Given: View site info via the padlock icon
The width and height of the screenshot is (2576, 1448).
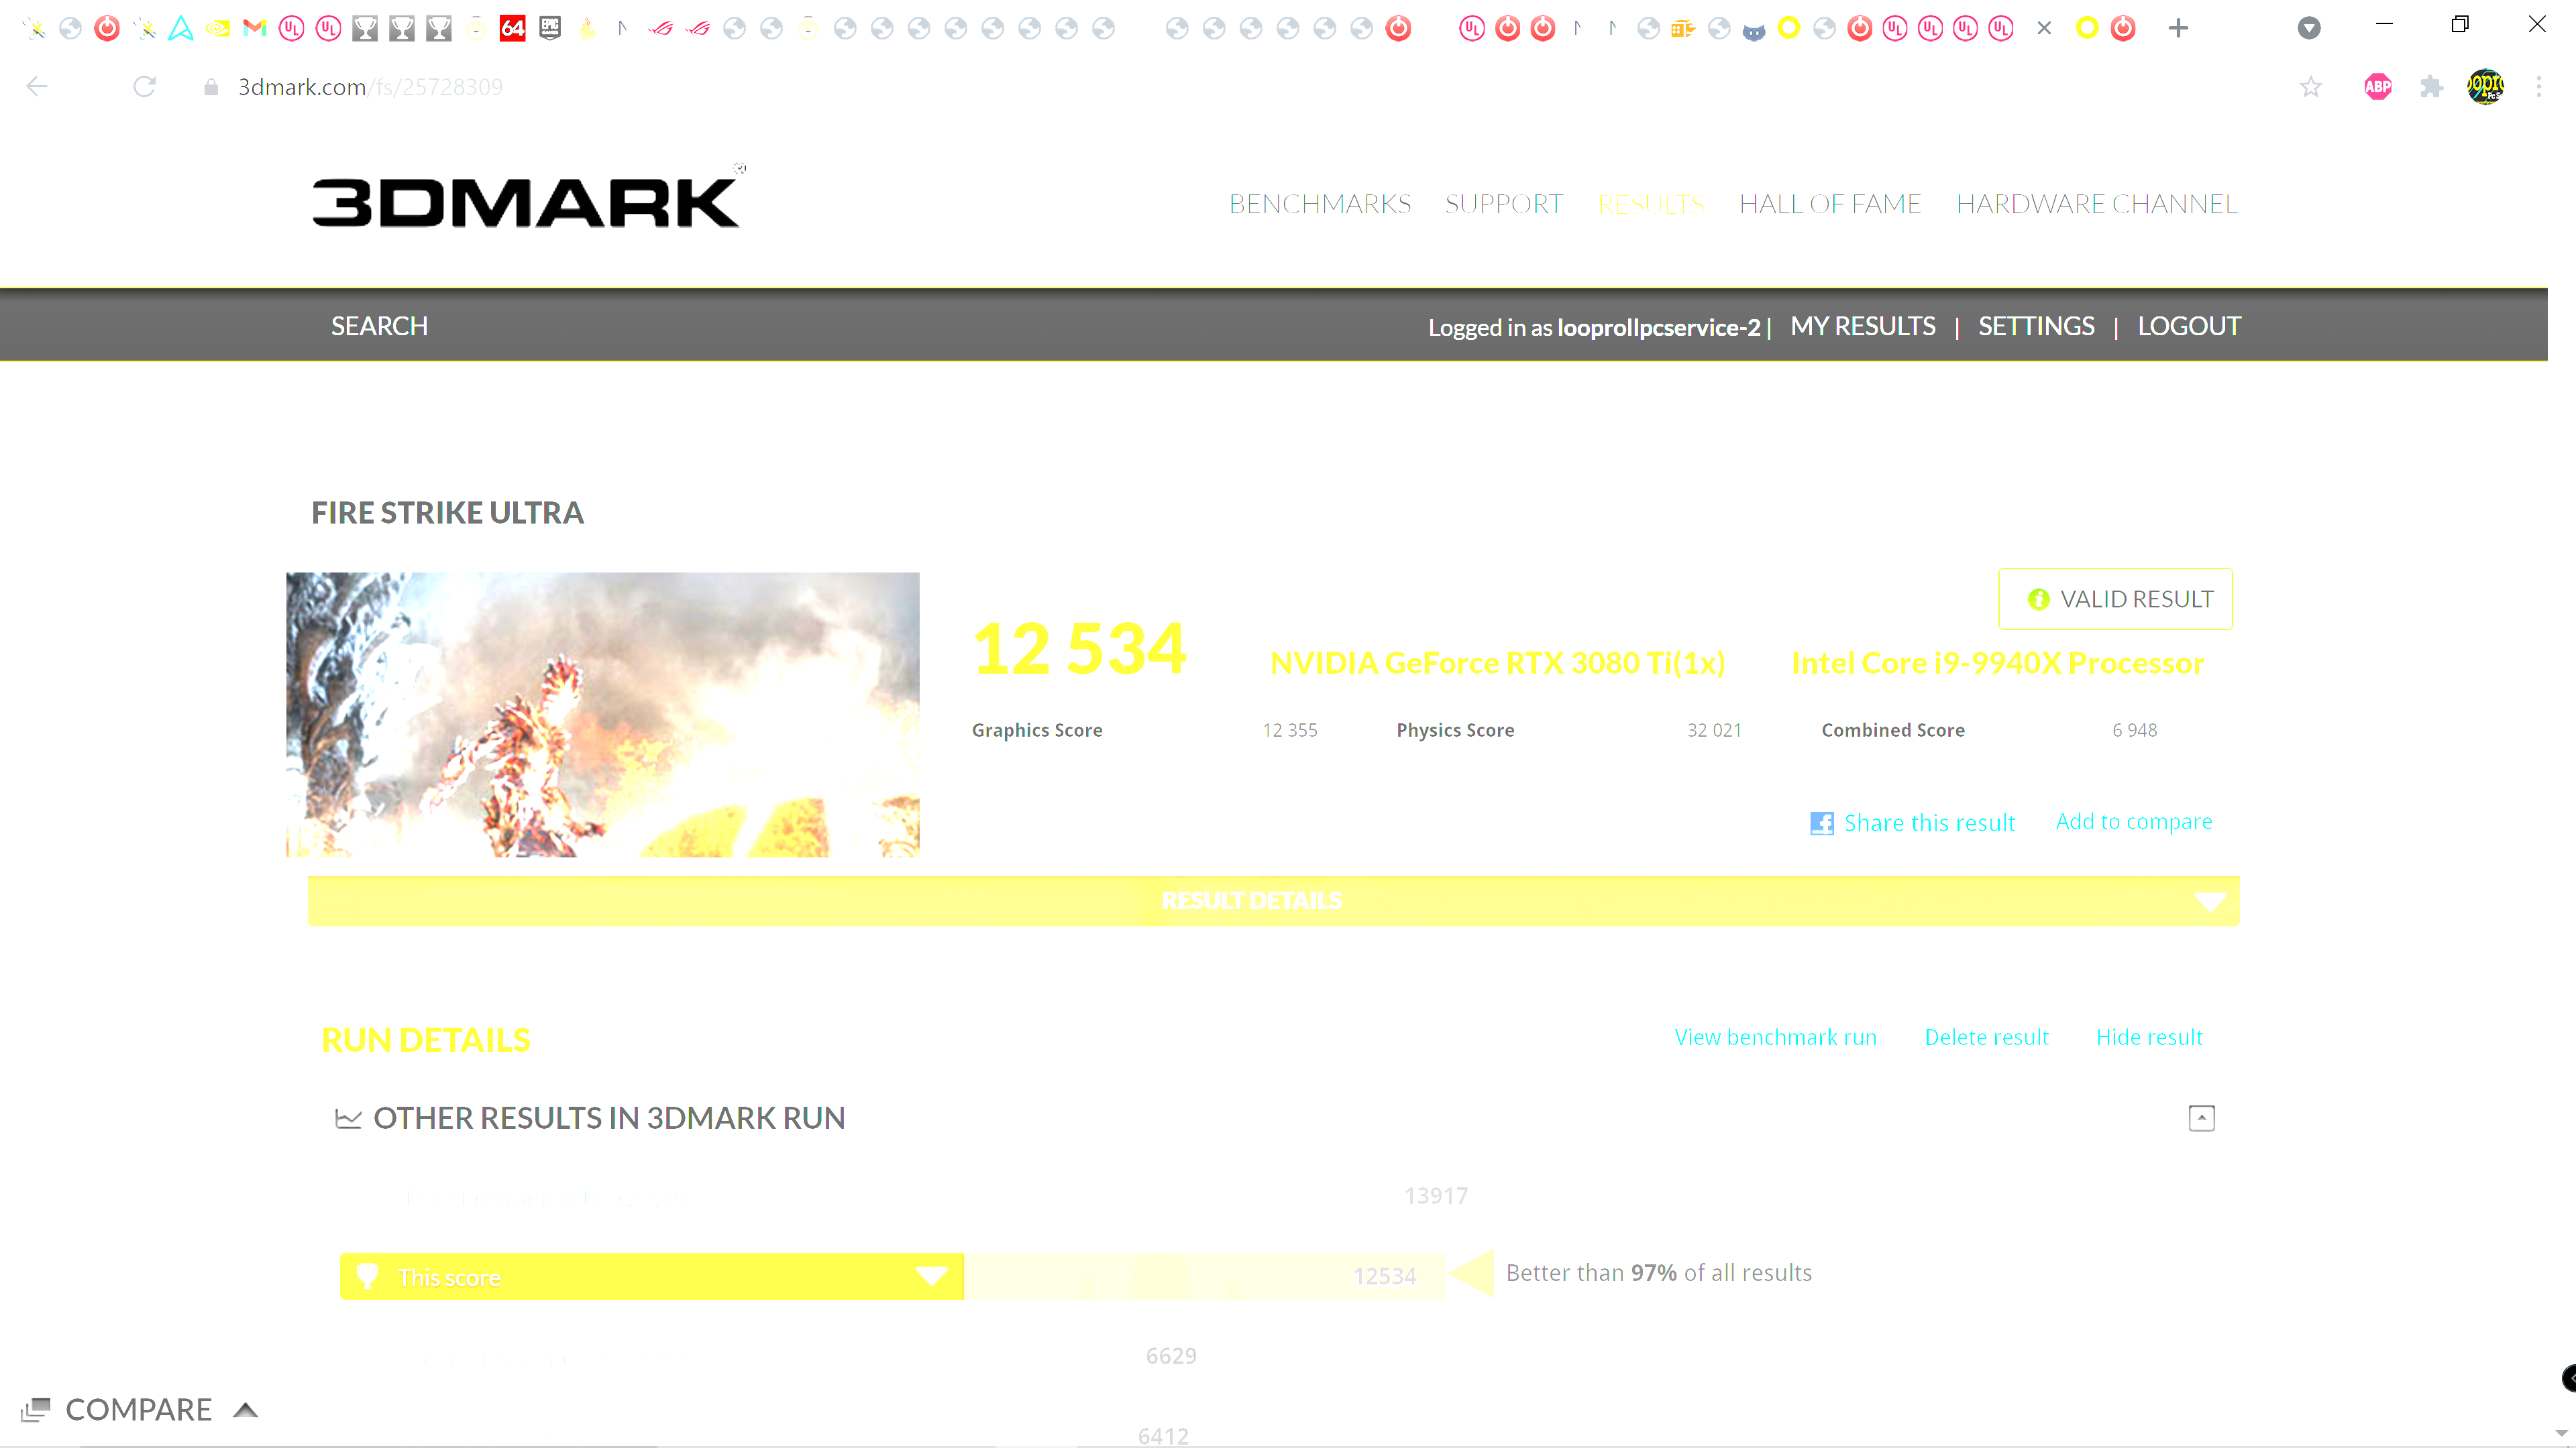Looking at the screenshot, I should pos(211,88).
